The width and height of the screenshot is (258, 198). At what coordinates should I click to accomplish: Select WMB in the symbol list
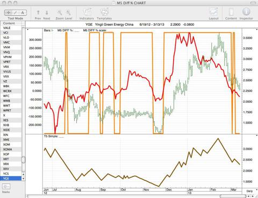click(11, 101)
